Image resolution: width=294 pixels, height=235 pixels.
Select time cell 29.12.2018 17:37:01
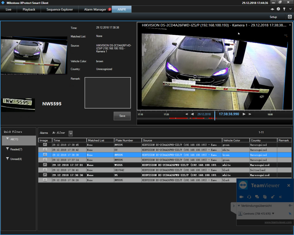pos(69,165)
